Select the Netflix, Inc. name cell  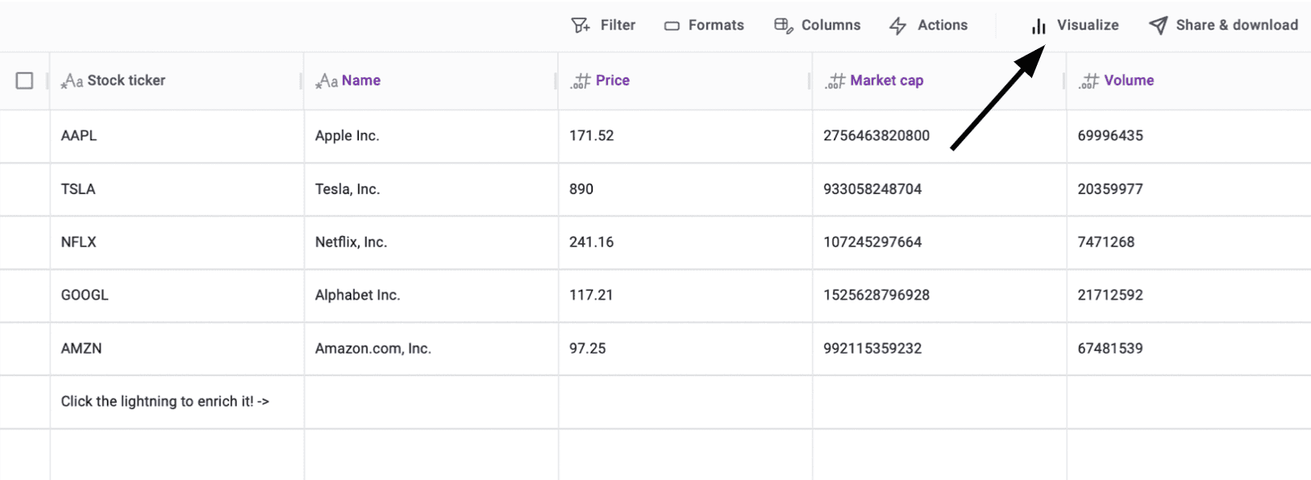pos(431,242)
